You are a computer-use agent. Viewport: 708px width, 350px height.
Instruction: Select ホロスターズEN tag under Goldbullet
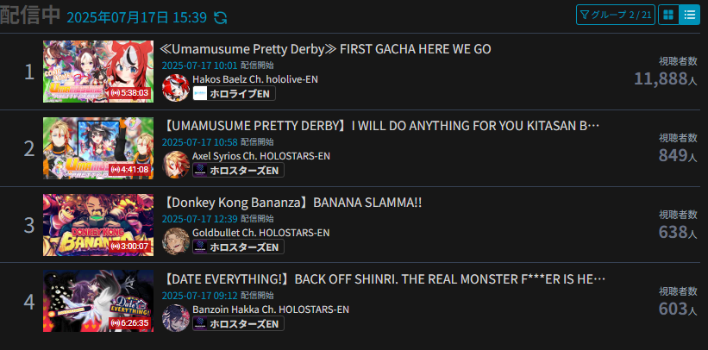[x=238, y=247]
